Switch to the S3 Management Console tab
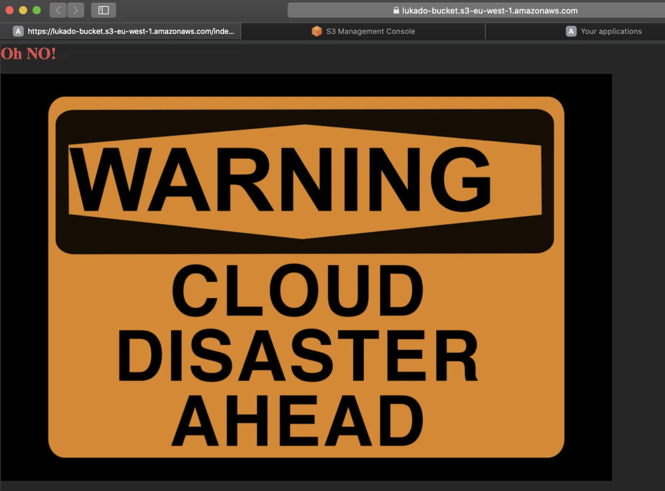The height and width of the screenshot is (491, 665). pos(363,31)
